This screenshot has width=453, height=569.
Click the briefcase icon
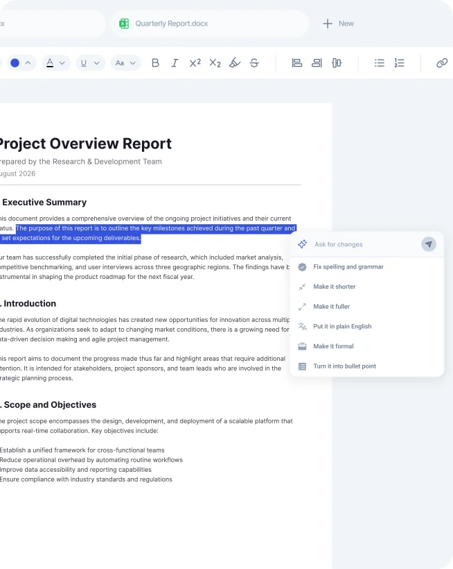point(303,346)
